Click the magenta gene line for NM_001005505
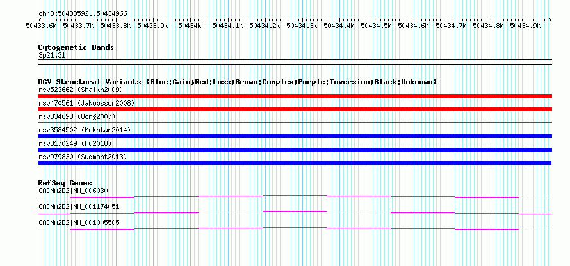The height and width of the screenshot is (266, 570). tap(295, 228)
